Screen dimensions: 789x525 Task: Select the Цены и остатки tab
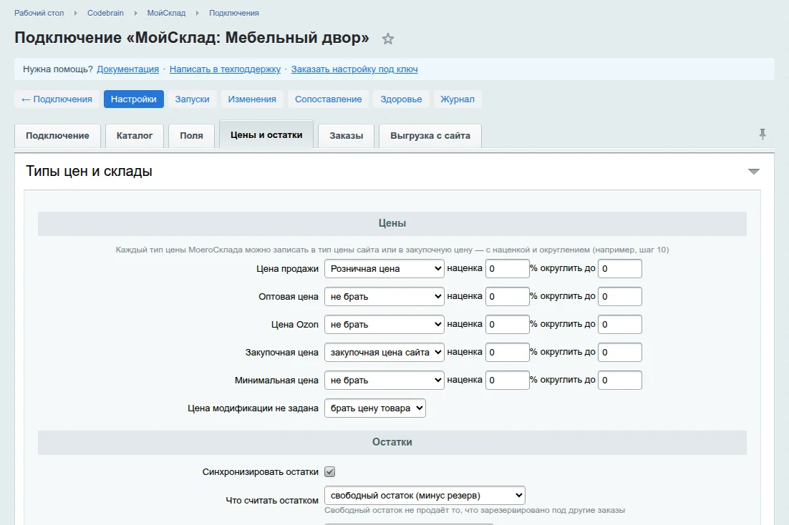(266, 134)
